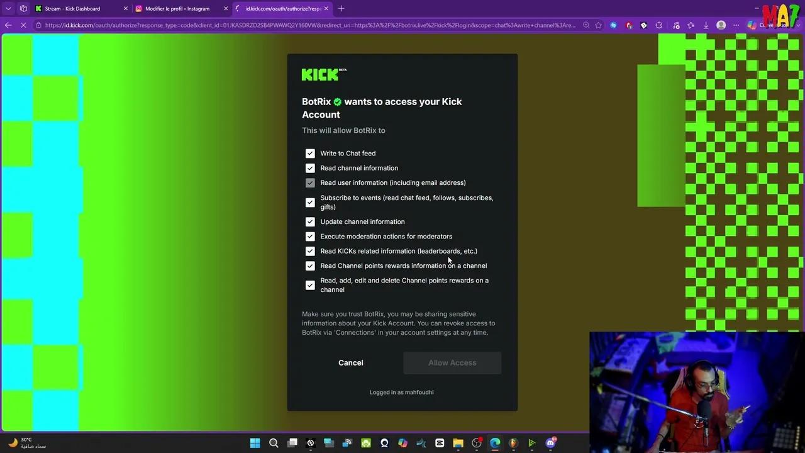Stop loading the page
805x453 pixels.
23,25
